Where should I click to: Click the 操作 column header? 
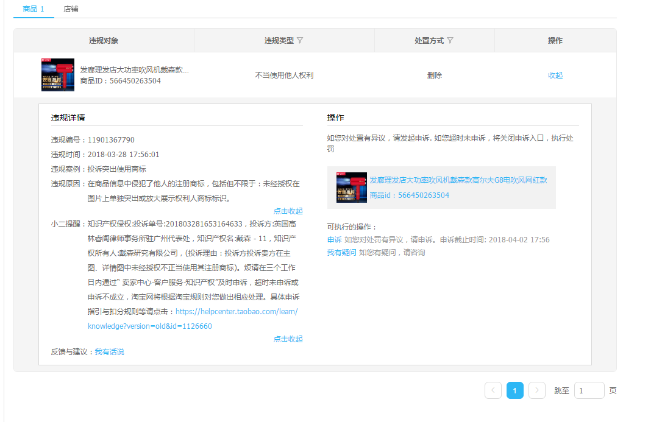point(555,40)
